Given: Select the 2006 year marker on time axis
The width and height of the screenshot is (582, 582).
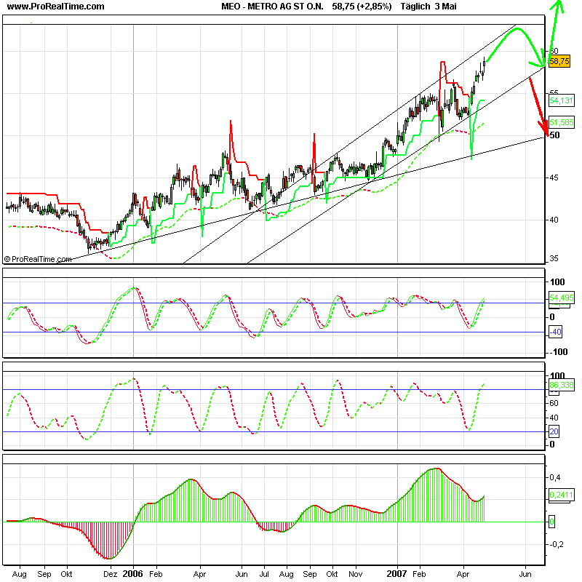Looking at the screenshot, I should coord(133,573).
